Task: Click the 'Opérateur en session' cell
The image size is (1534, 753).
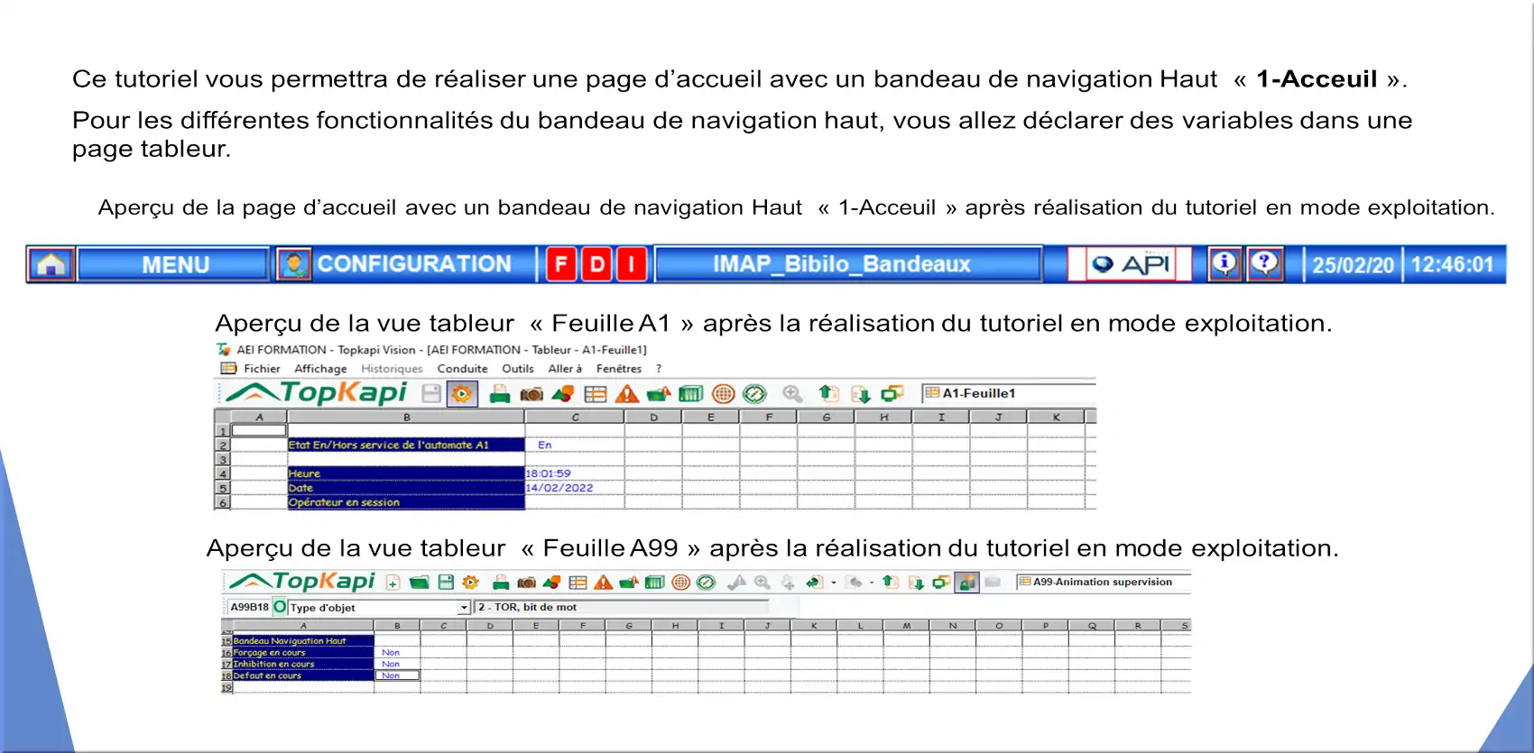Action: click(x=406, y=502)
